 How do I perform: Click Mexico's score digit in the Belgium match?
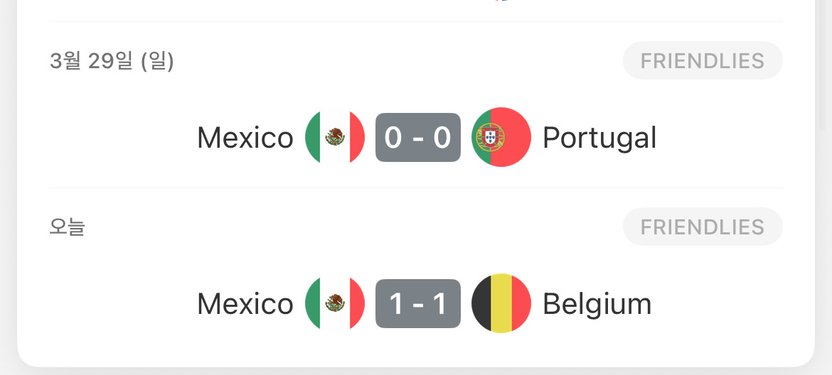tap(395, 303)
